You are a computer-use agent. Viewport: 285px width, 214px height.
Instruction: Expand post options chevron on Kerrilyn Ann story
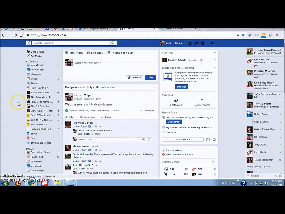click(x=154, y=87)
